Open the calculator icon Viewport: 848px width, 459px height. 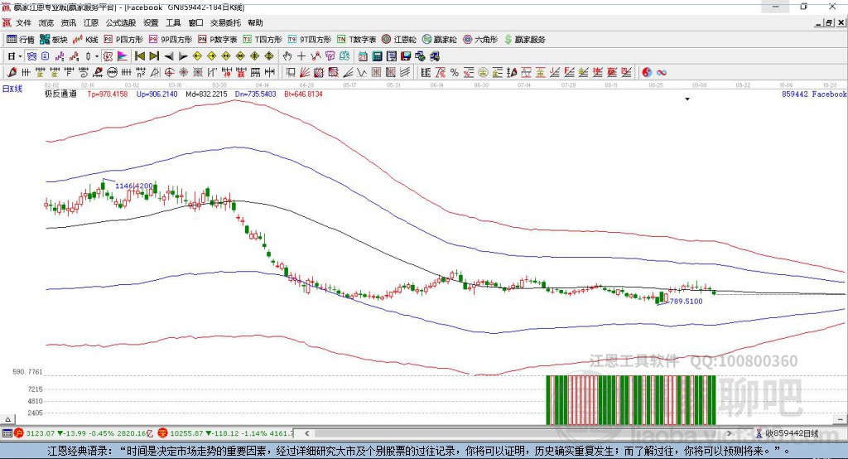coord(377,56)
